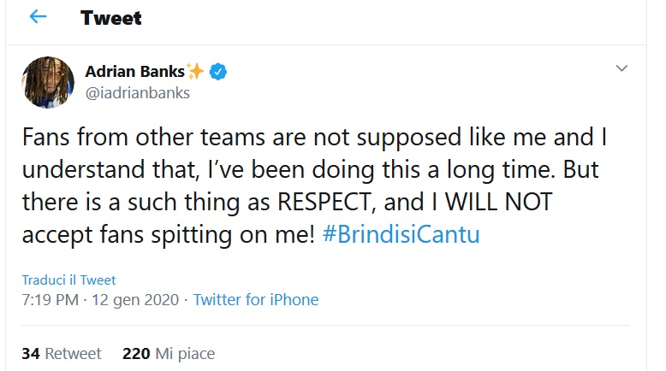Viewport: 666px width, 371px height.
Task: View the Retweet list label
Action: [x=73, y=353]
